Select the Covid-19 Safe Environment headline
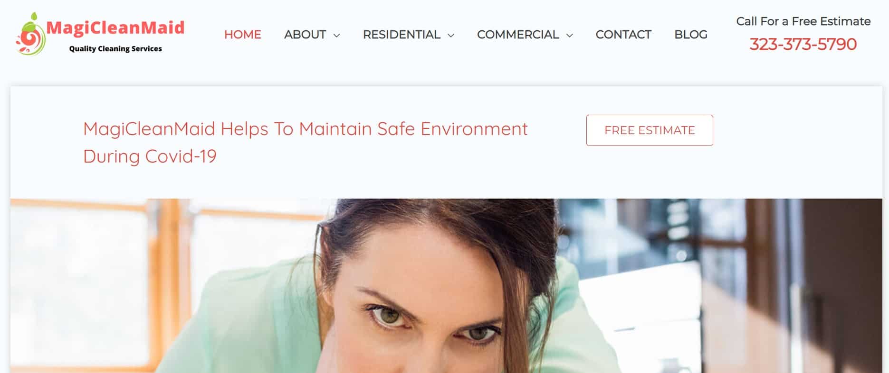 point(305,142)
